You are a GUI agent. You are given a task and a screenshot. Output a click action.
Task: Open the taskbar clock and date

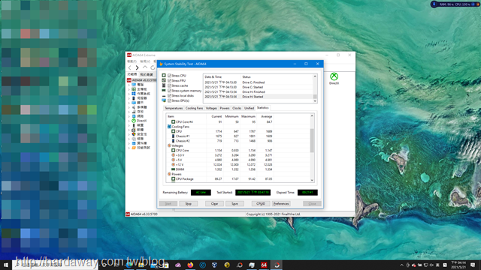(x=458, y=265)
